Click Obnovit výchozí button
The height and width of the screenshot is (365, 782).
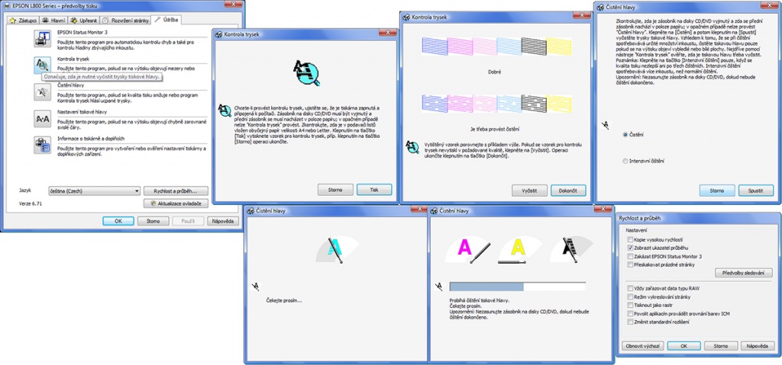point(643,346)
